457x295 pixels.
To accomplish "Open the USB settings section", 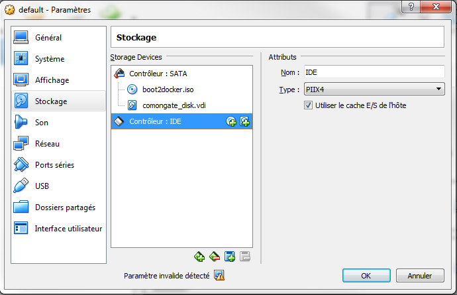I will pyautogui.click(x=58, y=186).
